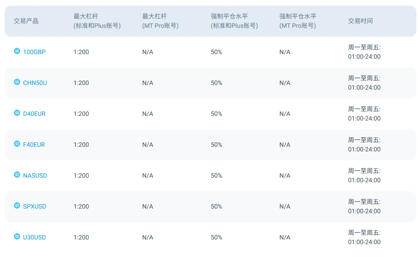Click the 强制平仓水平 (MT Pro账号) header

[x=298, y=21]
